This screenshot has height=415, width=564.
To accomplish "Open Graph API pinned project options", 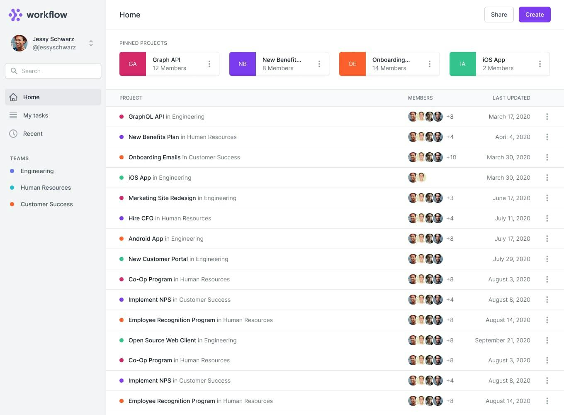I will [209, 64].
